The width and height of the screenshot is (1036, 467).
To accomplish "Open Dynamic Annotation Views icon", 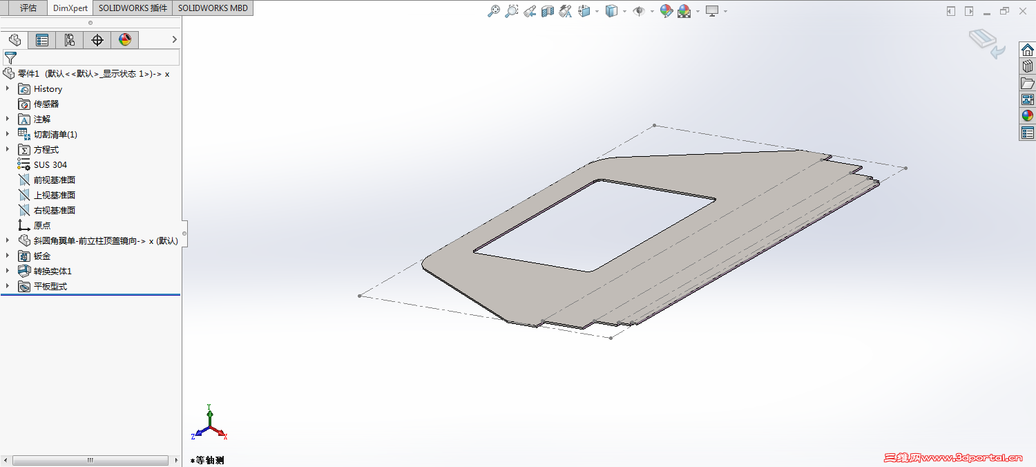I will click(x=566, y=11).
